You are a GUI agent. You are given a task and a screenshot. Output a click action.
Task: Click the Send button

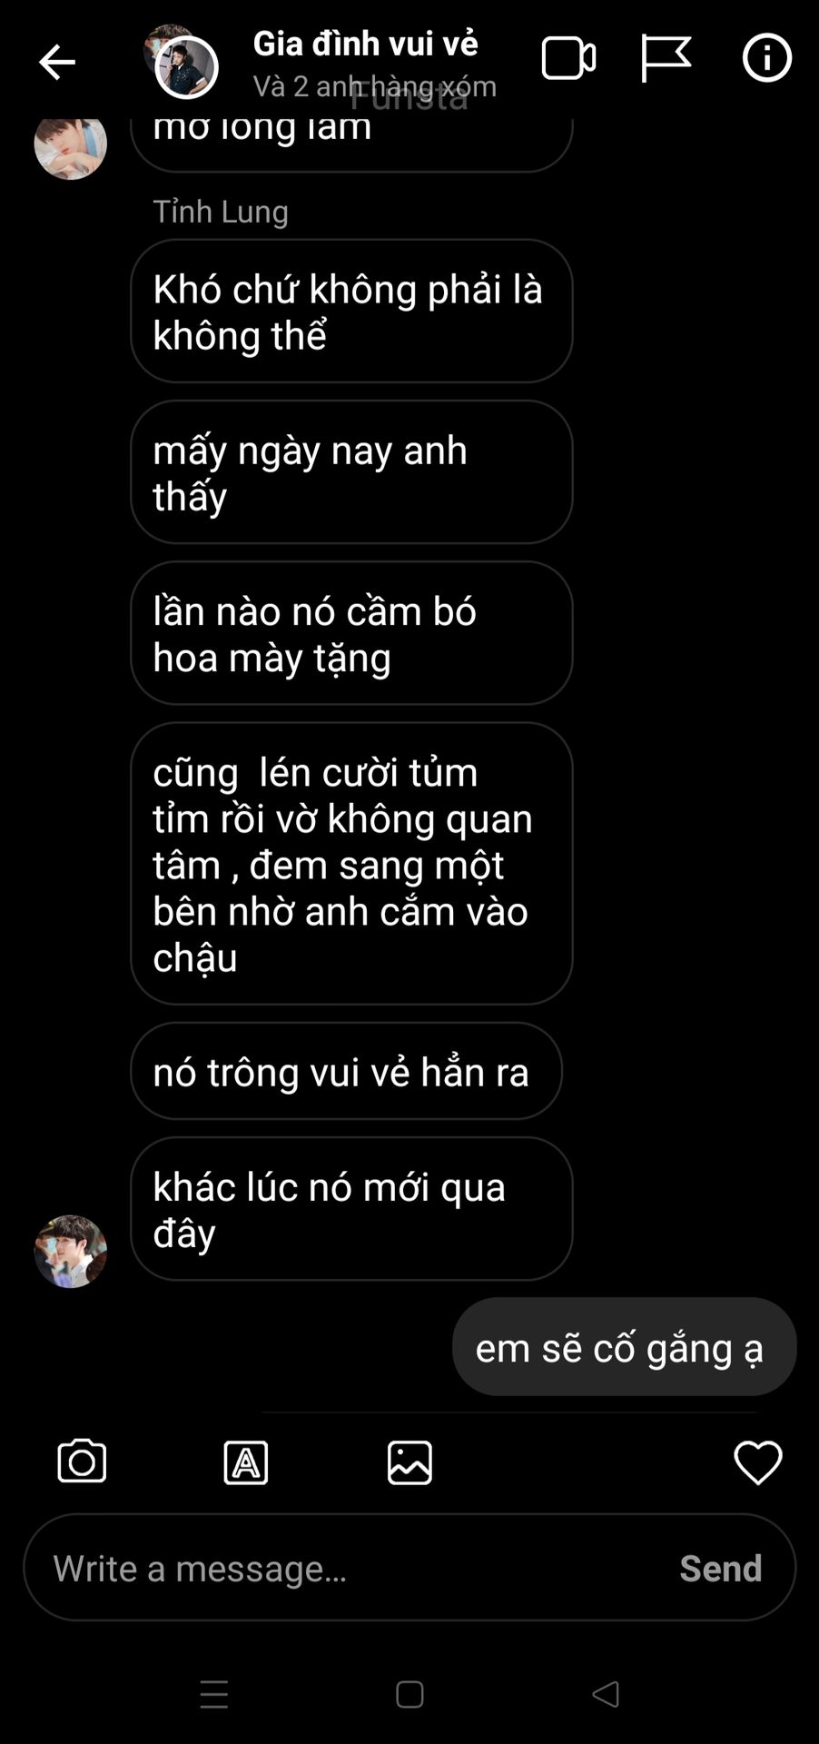(x=720, y=1569)
